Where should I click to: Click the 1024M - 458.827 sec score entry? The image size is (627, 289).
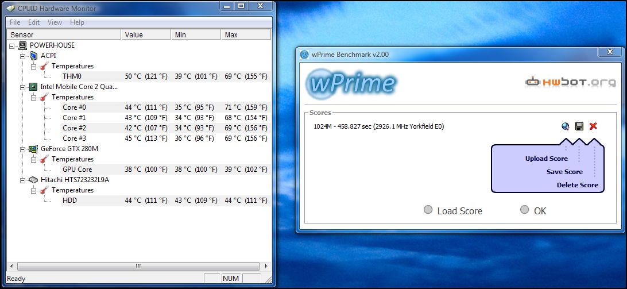[379, 126]
